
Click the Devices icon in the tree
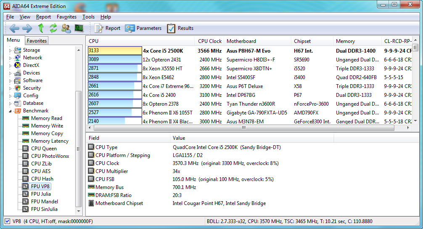click(18, 73)
